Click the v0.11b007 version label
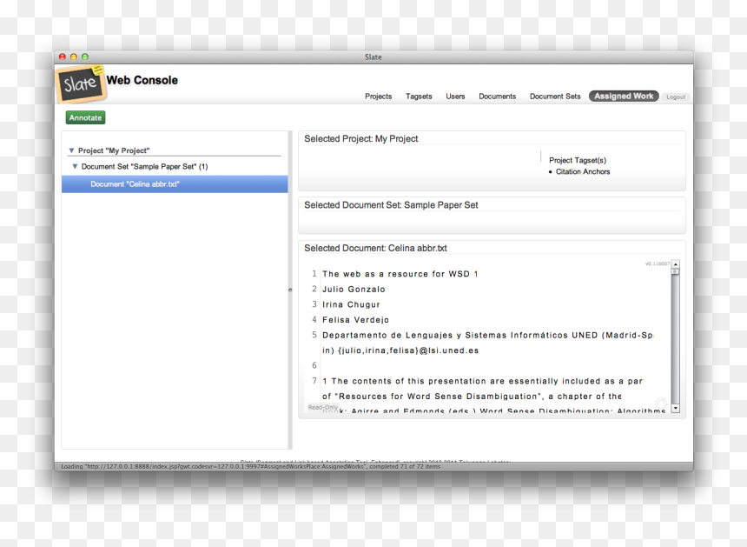Image resolution: width=747 pixels, height=547 pixels. (x=658, y=263)
